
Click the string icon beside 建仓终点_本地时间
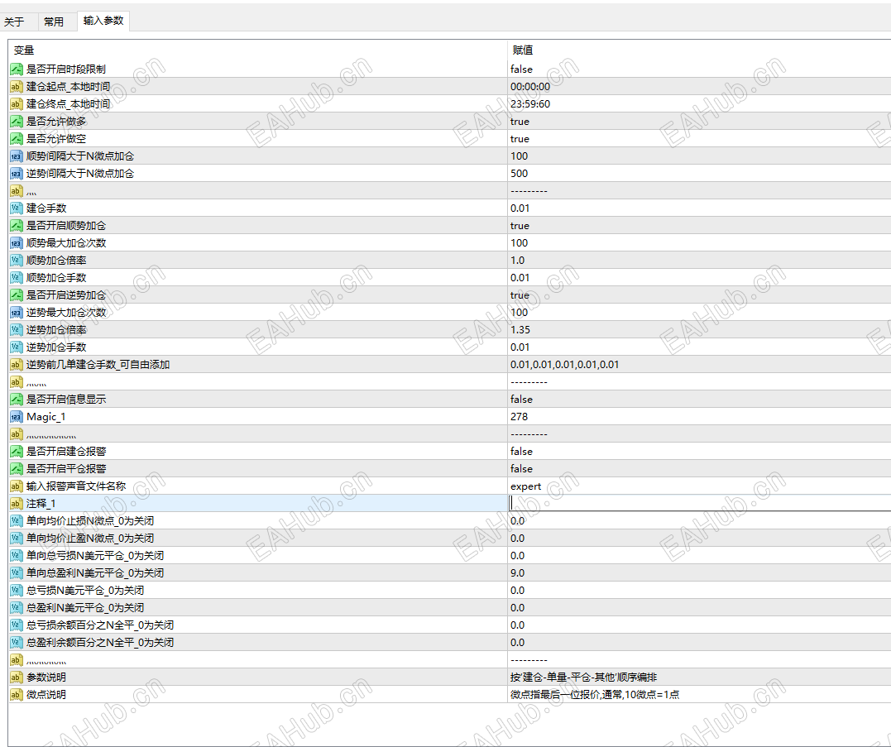pos(17,104)
